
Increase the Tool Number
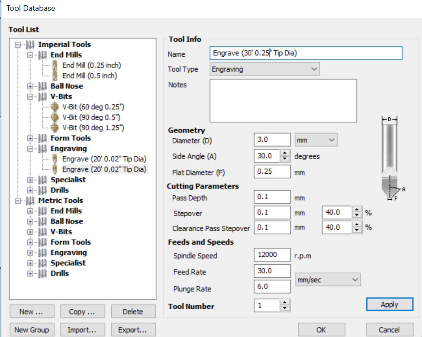pyautogui.click(x=284, y=302)
